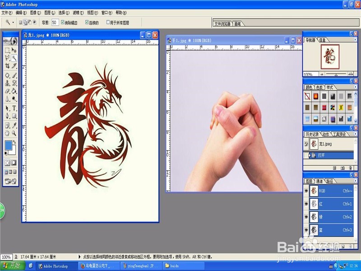Open 文件浏览器 palette well tab

(x=222, y=24)
